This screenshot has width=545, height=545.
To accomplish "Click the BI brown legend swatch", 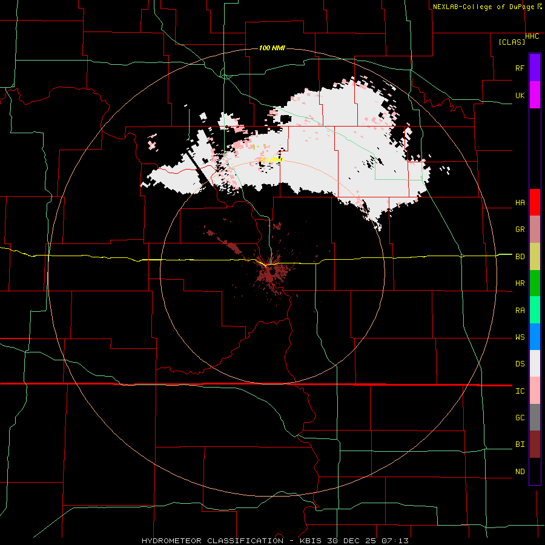I will [535, 444].
